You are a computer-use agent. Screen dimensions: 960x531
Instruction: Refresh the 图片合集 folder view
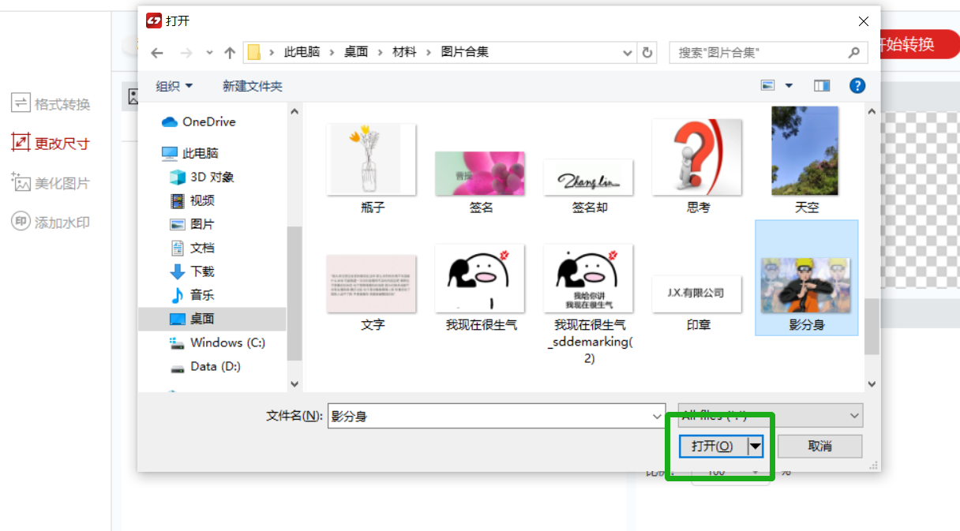[647, 52]
